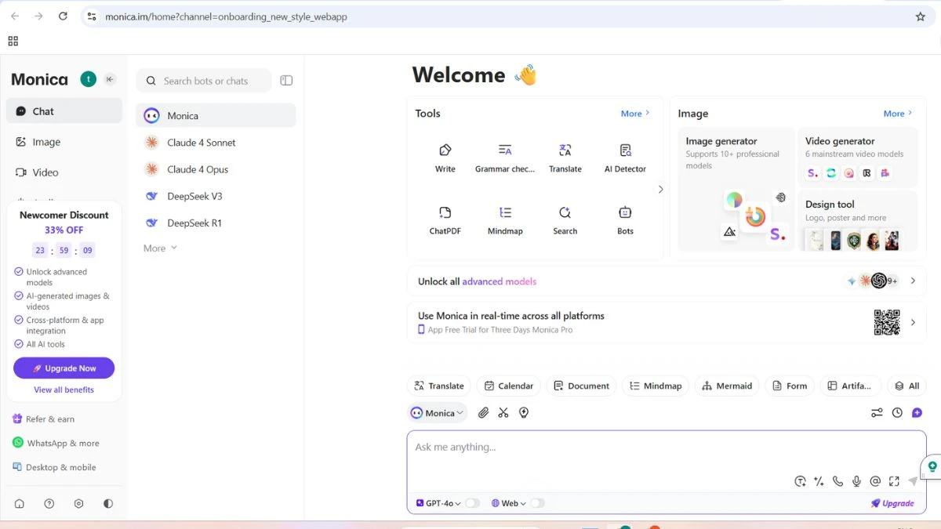Open the Grammar checker tool
The width and height of the screenshot is (941, 529).
click(x=505, y=158)
